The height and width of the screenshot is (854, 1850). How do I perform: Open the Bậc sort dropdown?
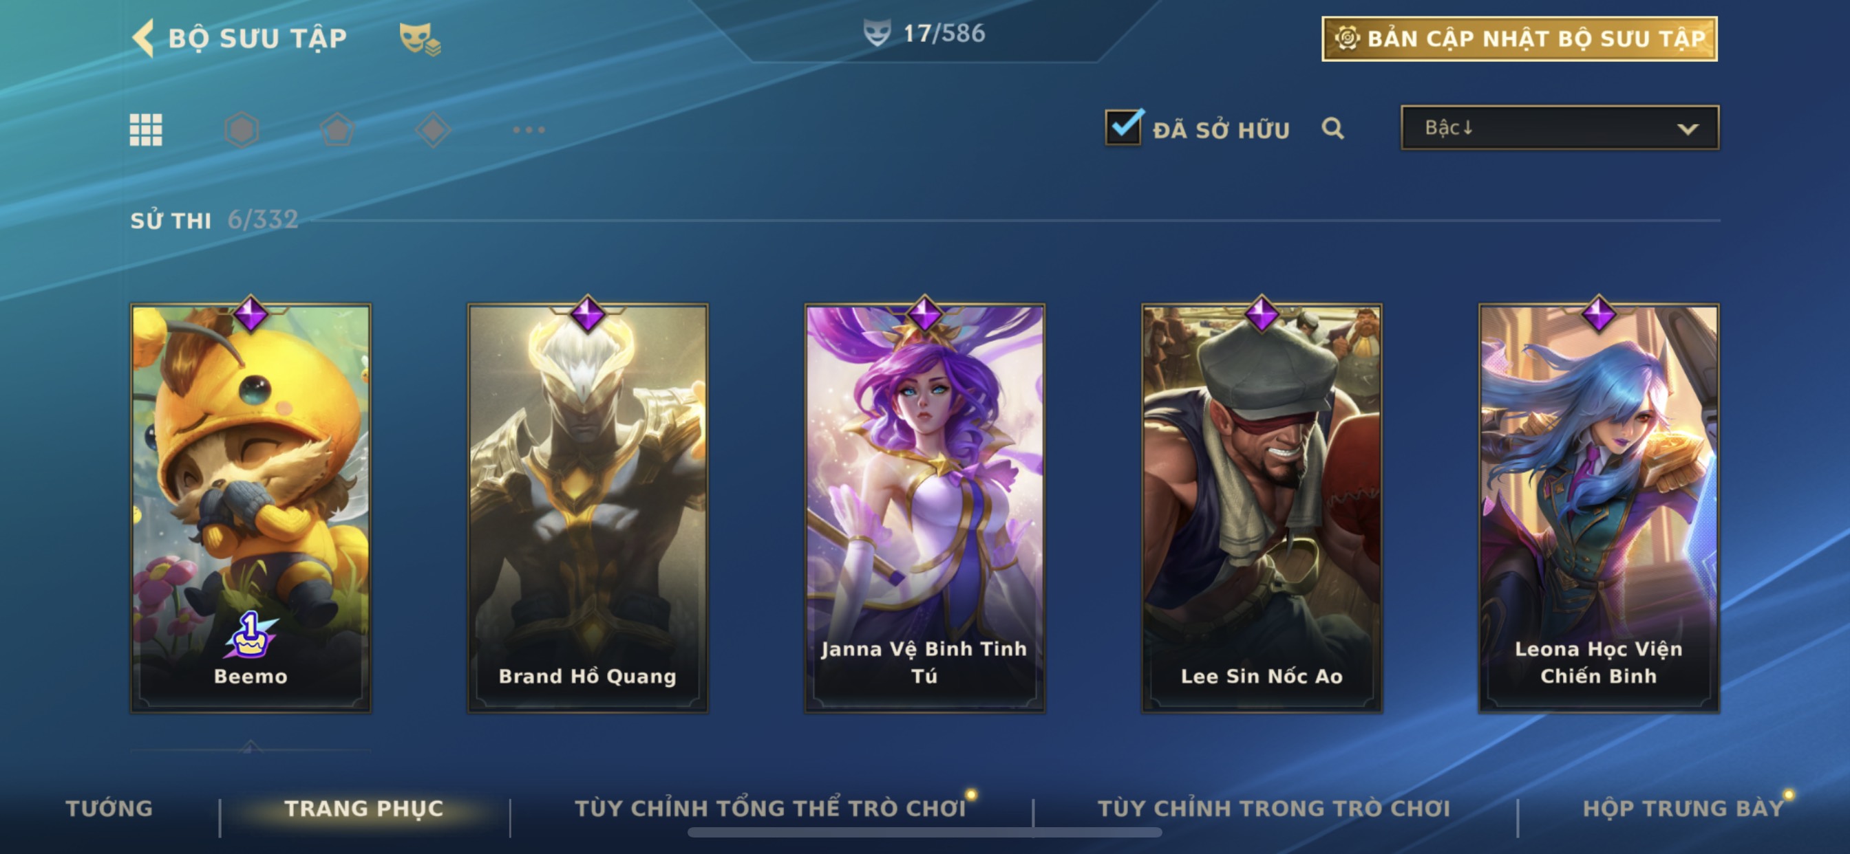pos(1559,128)
